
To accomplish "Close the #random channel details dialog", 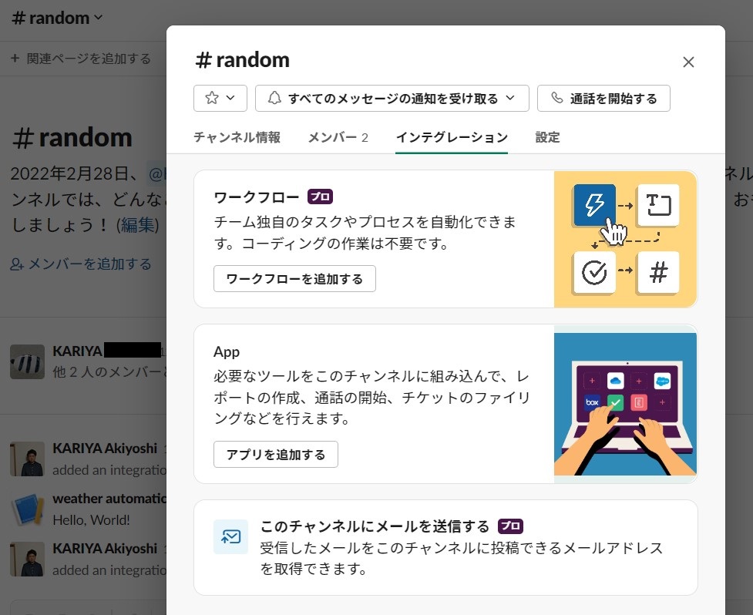I will [688, 62].
